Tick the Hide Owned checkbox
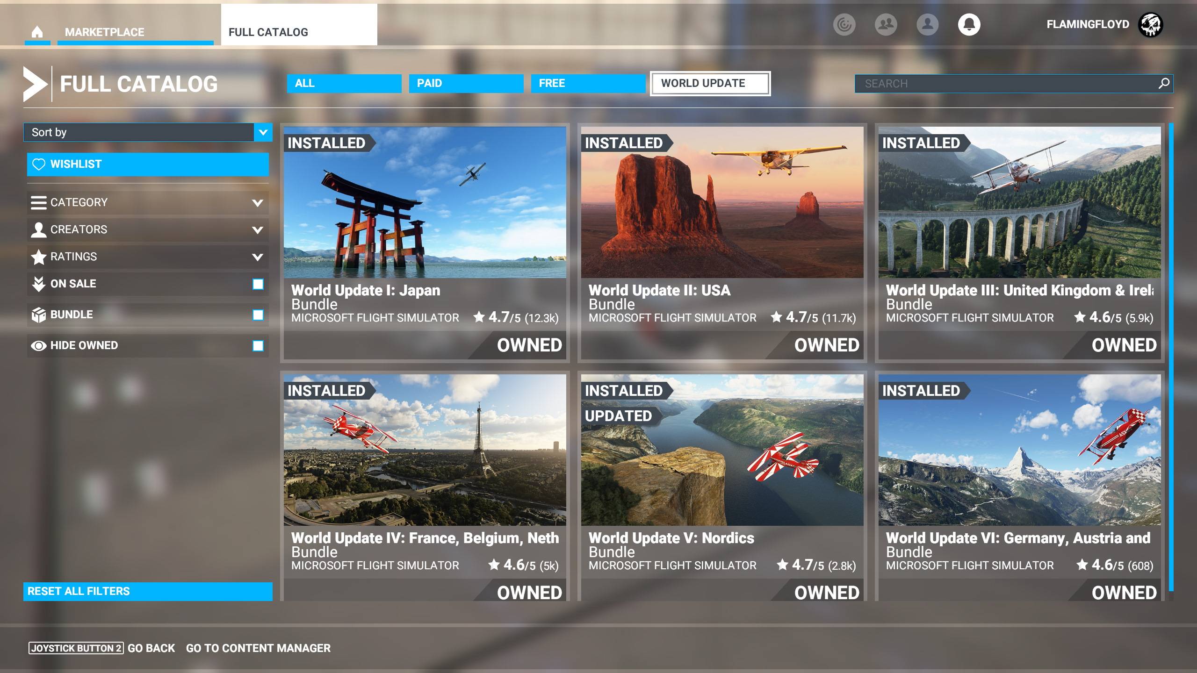 coord(258,345)
